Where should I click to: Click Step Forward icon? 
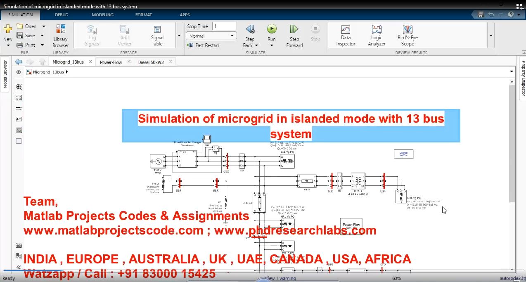294,29
